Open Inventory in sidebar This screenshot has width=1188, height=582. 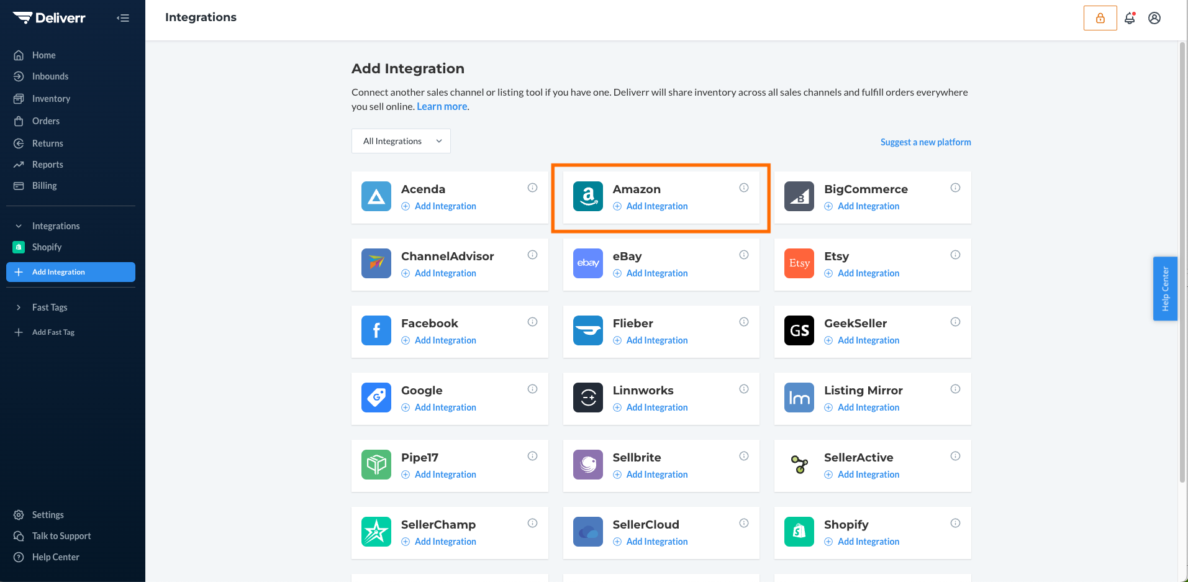[51, 99]
